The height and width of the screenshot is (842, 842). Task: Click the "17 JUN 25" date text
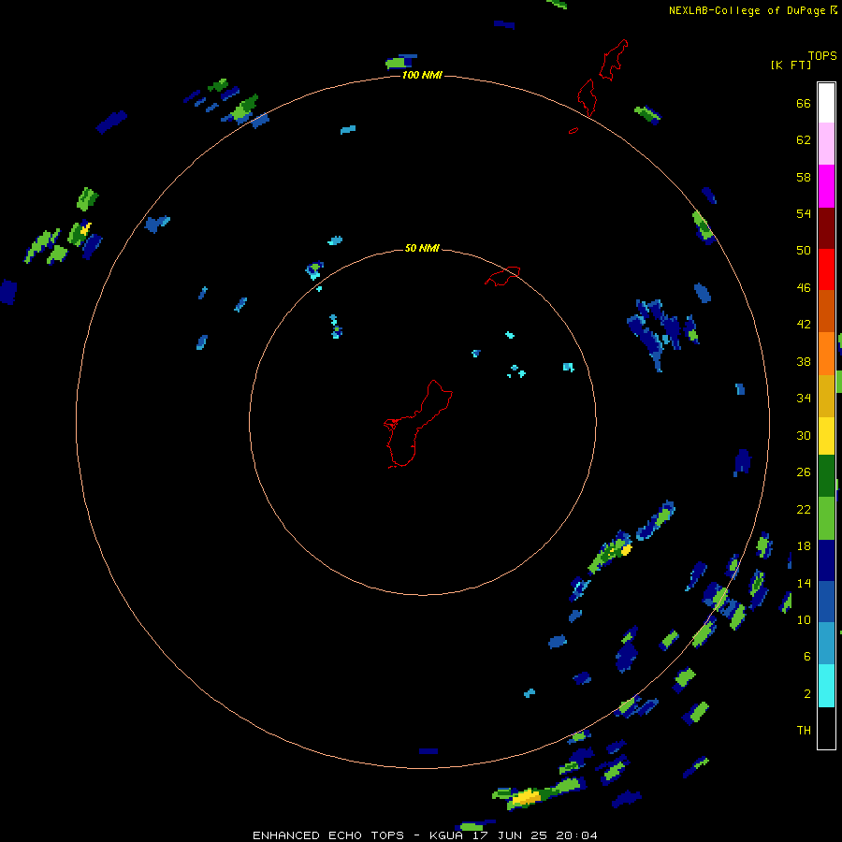(x=510, y=835)
